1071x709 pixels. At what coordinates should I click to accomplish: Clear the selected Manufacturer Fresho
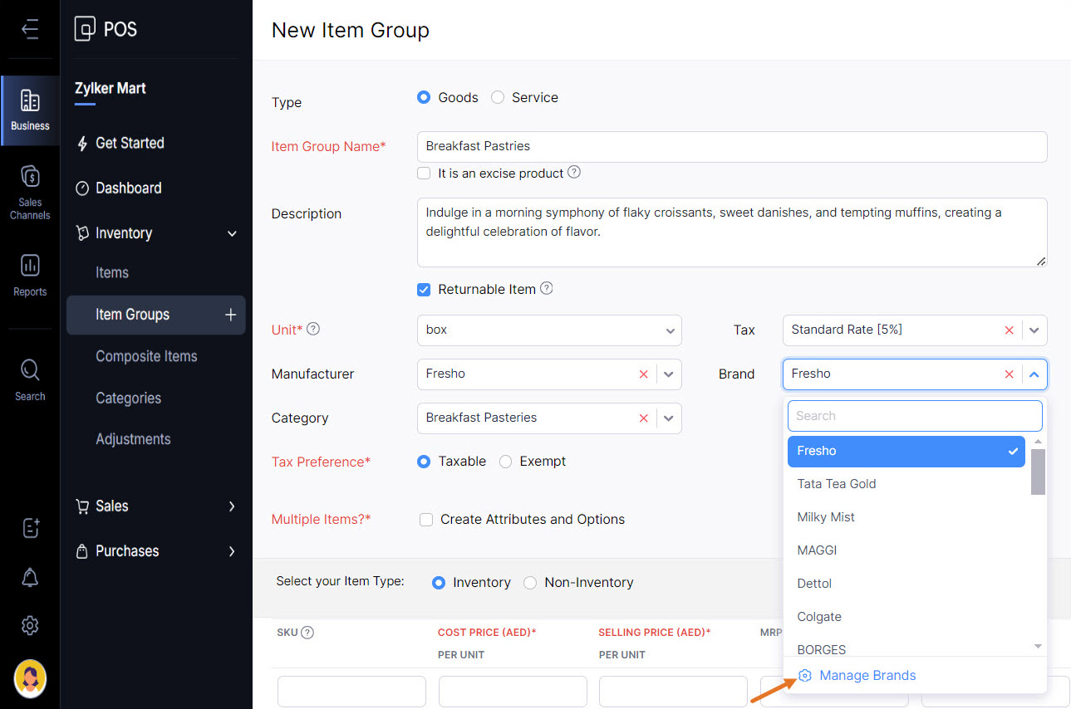point(643,374)
